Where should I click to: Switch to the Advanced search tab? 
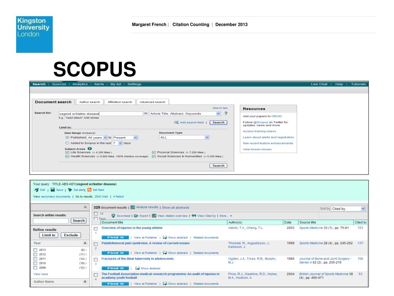click(x=152, y=102)
